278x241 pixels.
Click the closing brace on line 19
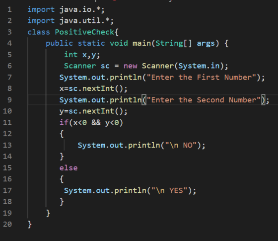(x=48, y=213)
